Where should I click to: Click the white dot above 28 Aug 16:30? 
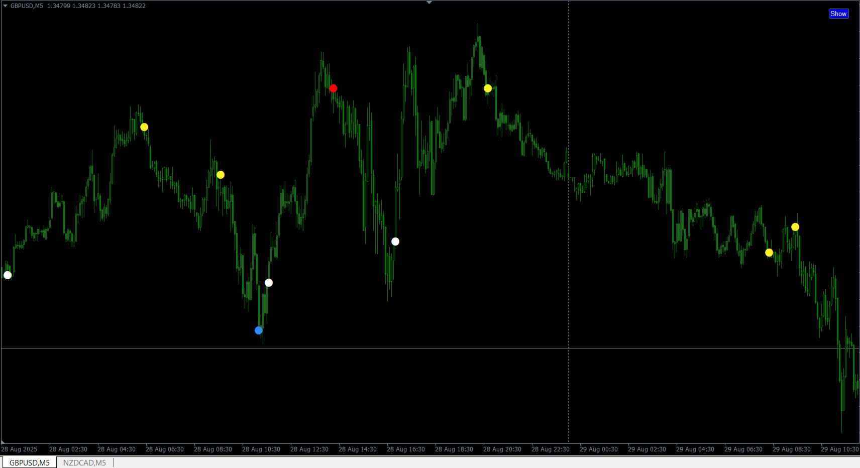[x=395, y=242]
